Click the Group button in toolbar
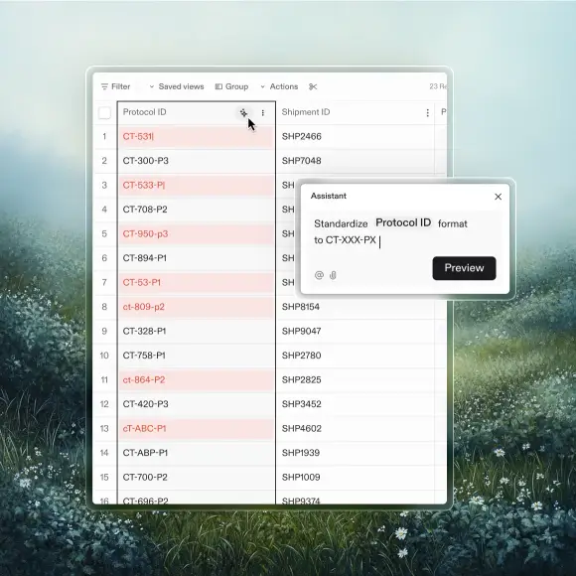Image resolution: width=576 pixels, height=576 pixels. [231, 86]
